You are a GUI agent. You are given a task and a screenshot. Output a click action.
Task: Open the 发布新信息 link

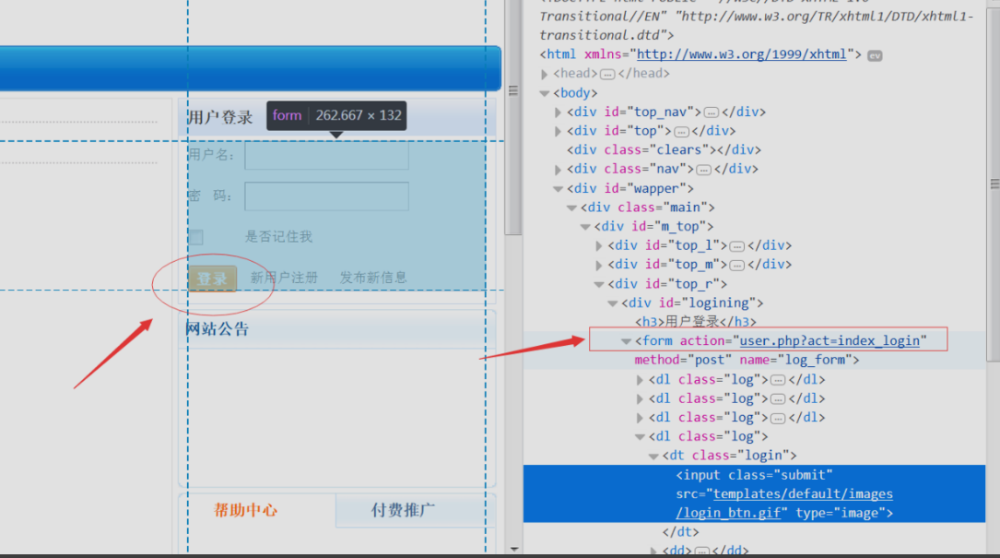pyautogui.click(x=373, y=278)
